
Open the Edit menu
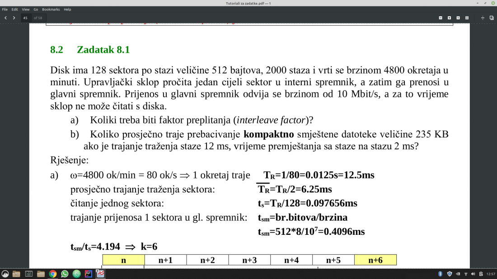point(14,9)
